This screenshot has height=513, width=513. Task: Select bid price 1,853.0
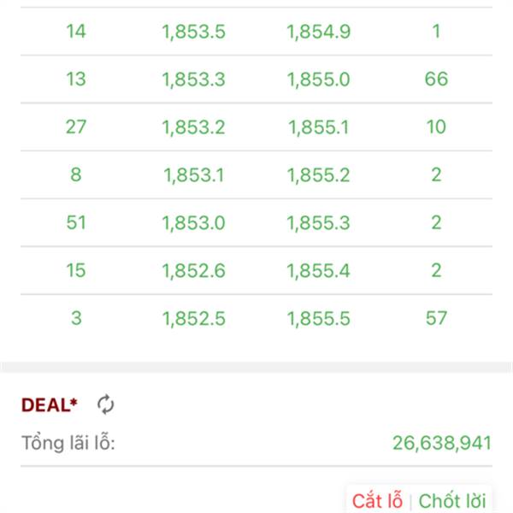click(193, 223)
